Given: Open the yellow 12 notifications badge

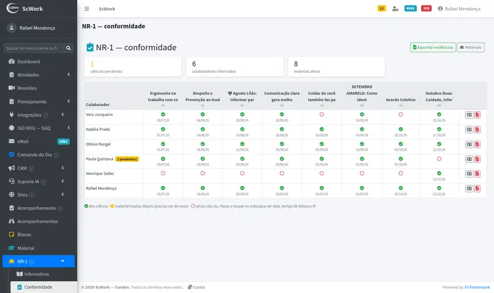Looking at the screenshot, I should click(382, 9).
